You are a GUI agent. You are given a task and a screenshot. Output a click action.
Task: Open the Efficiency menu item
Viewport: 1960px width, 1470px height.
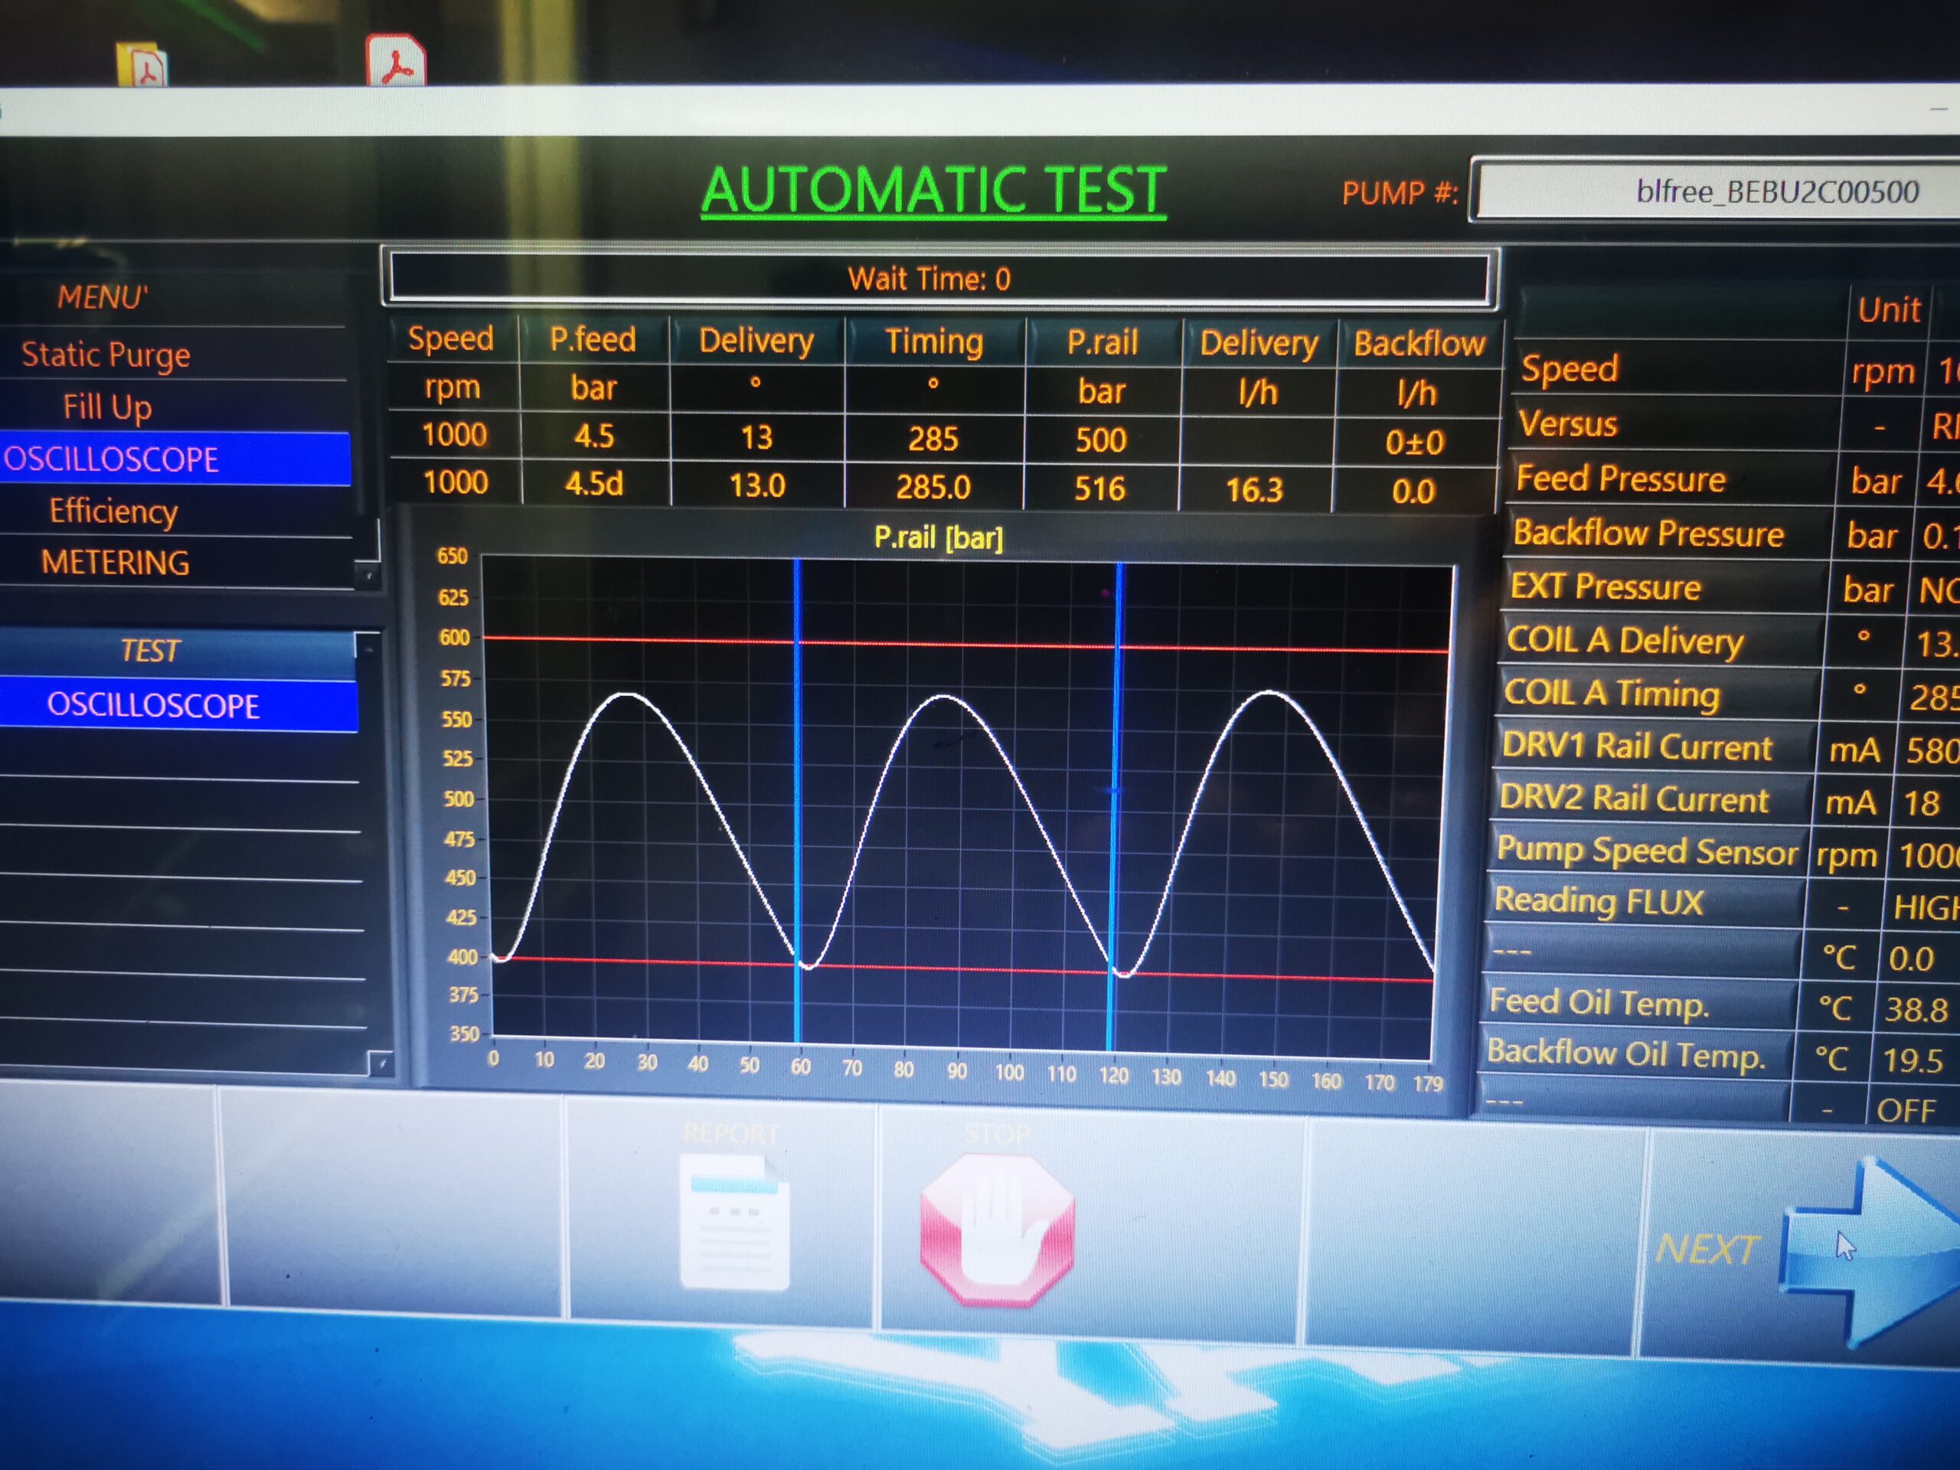113,511
